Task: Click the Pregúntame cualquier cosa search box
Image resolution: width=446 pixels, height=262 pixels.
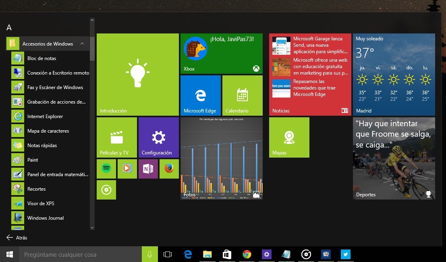Action: pos(81,254)
